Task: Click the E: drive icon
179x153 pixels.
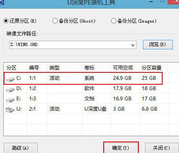Action: coord(10,100)
